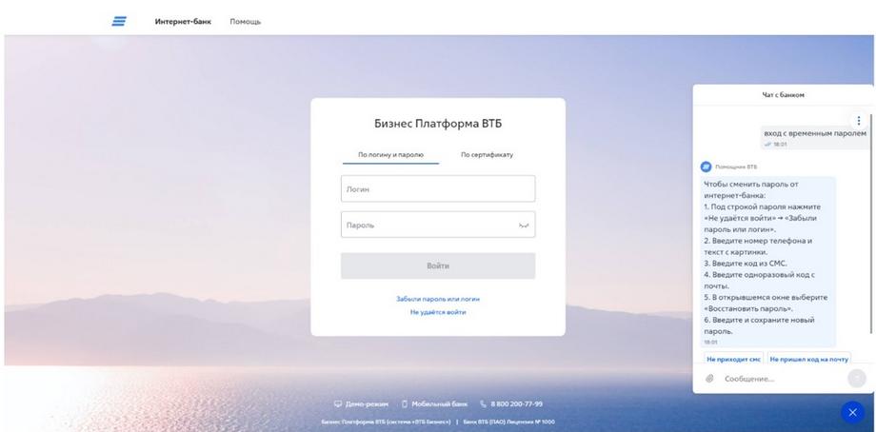Open chat options three-dot menu
The width and height of the screenshot is (876, 432).
point(859,121)
